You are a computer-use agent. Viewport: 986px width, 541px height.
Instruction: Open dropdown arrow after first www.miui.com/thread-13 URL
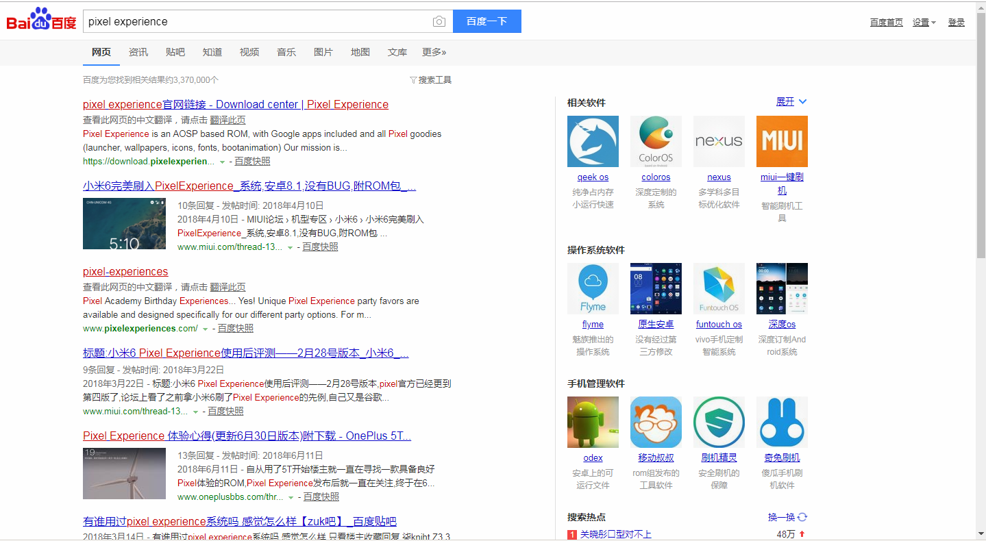pos(290,248)
